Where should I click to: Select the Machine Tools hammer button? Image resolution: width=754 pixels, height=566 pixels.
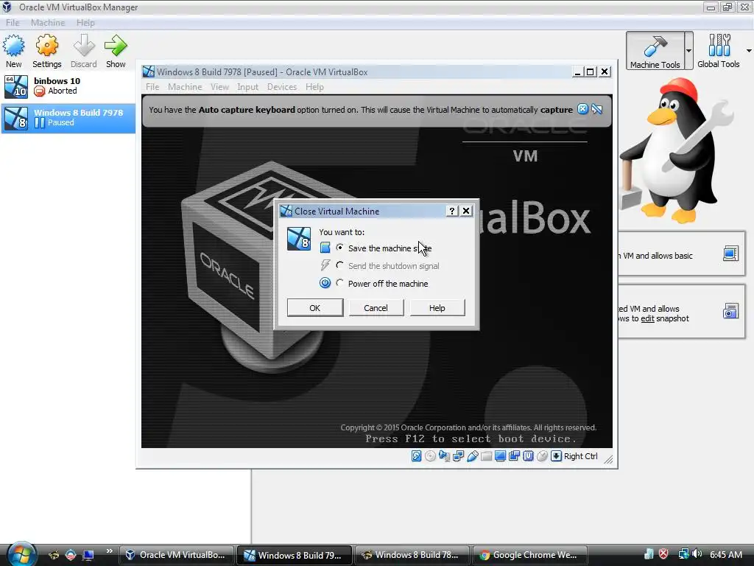click(x=655, y=51)
